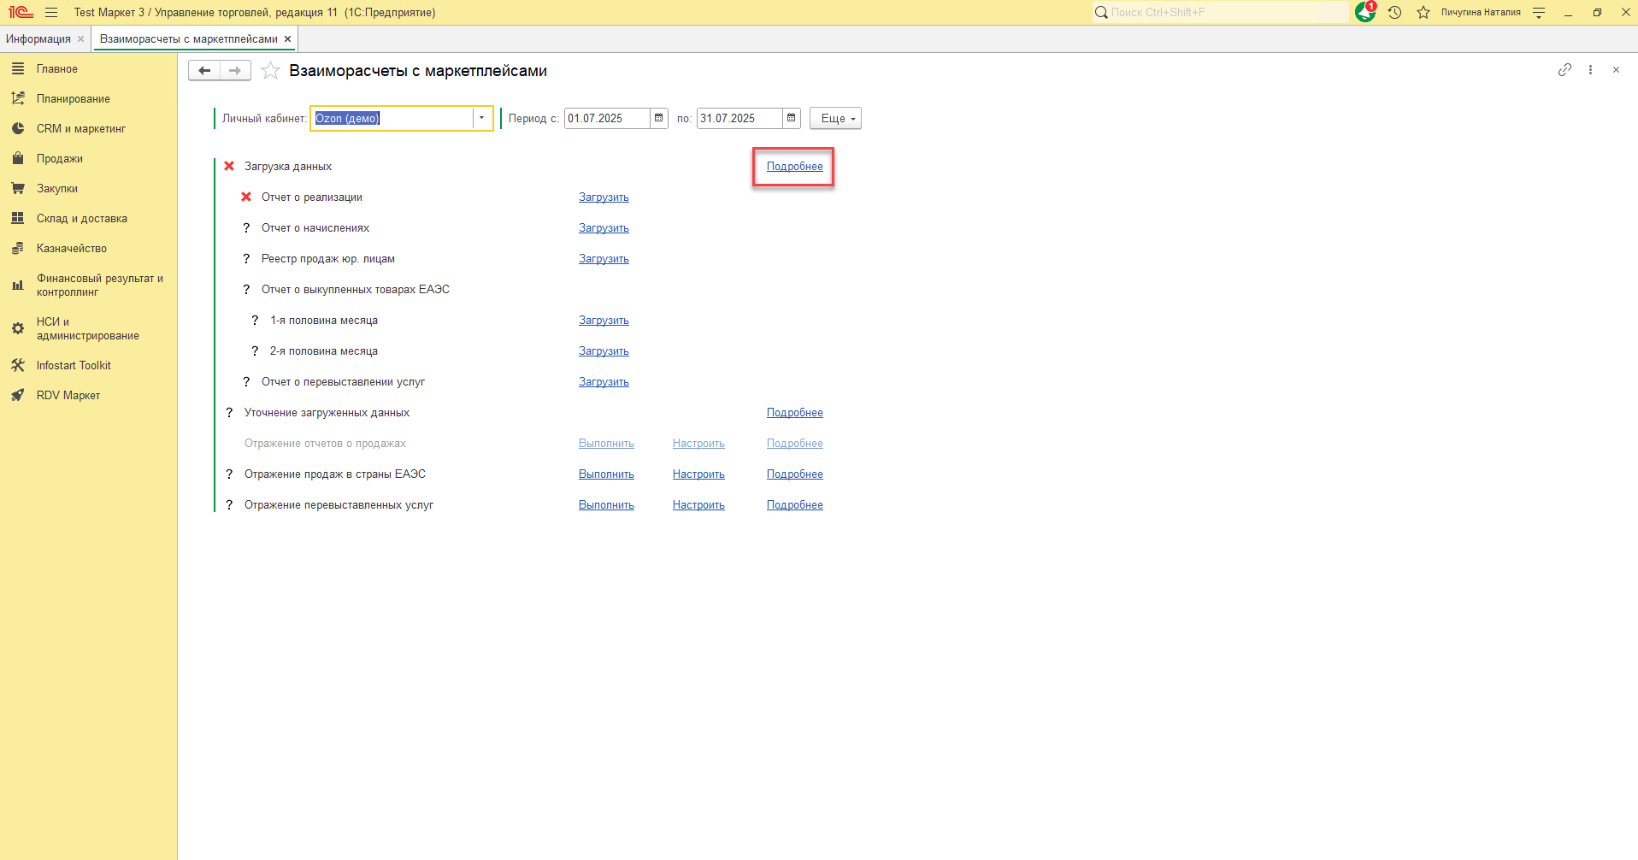This screenshot has height=860, width=1638.
Task: Click Выполнить for Отражение перевыставленных услуг
Action: pyautogui.click(x=606, y=505)
